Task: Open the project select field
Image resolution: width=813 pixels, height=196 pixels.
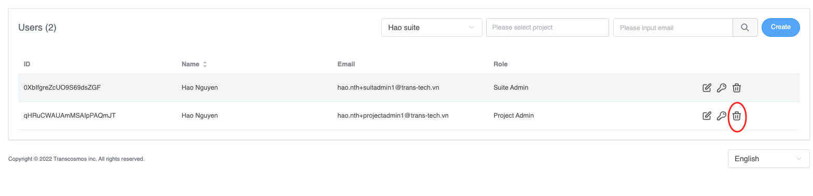Action: point(547,27)
